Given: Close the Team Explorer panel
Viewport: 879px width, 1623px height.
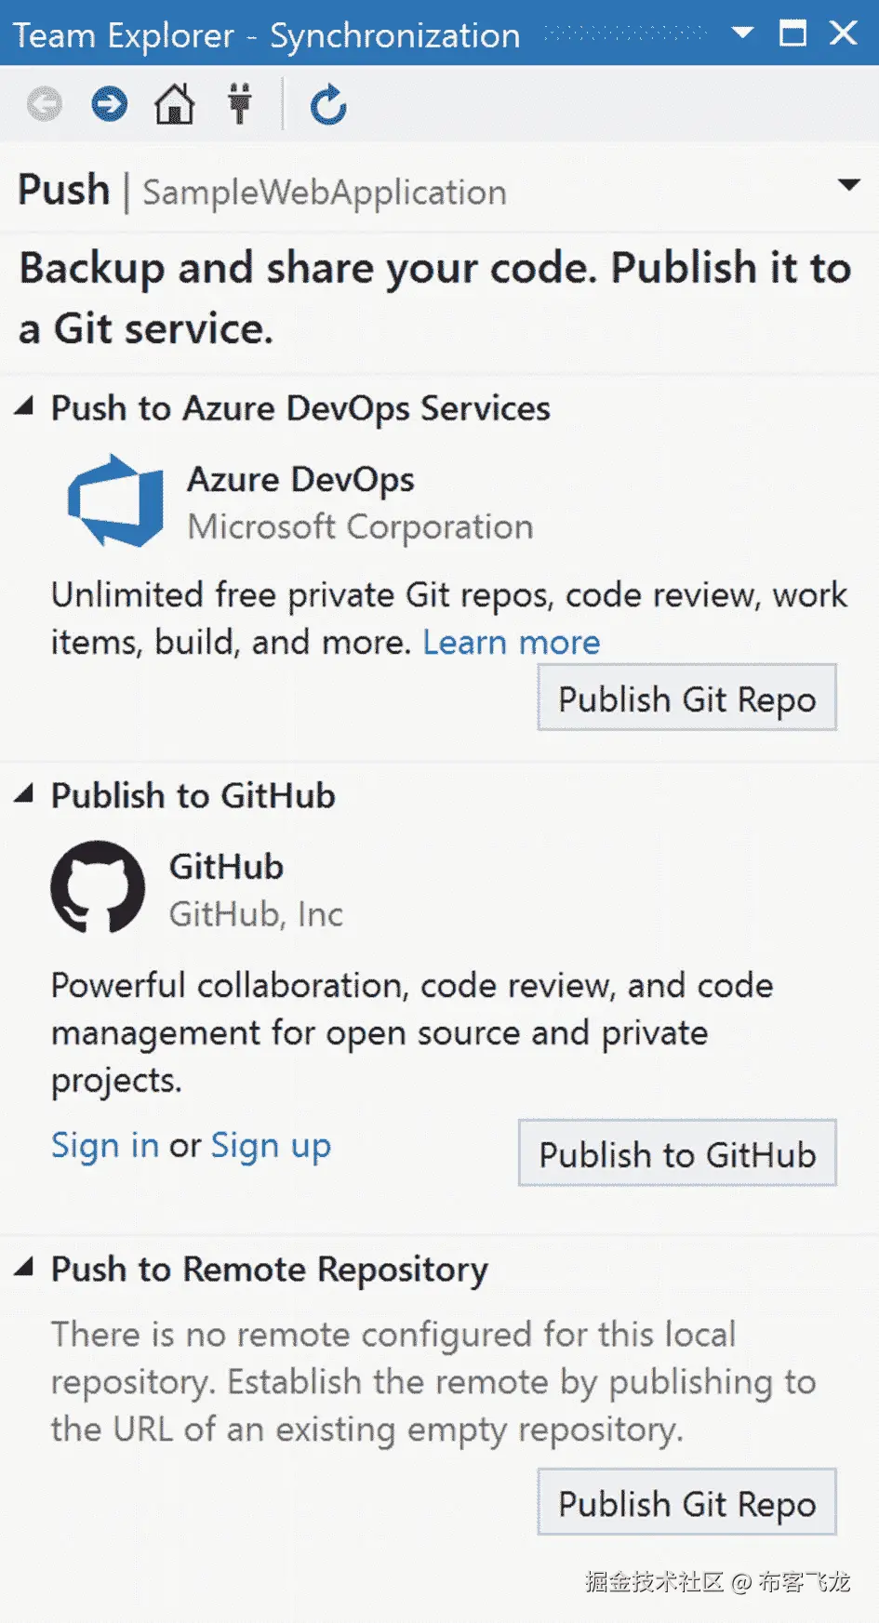Looking at the screenshot, I should coord(844,33).
